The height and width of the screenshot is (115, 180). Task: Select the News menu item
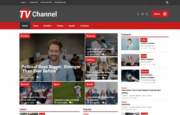click(x=36, y=26)
